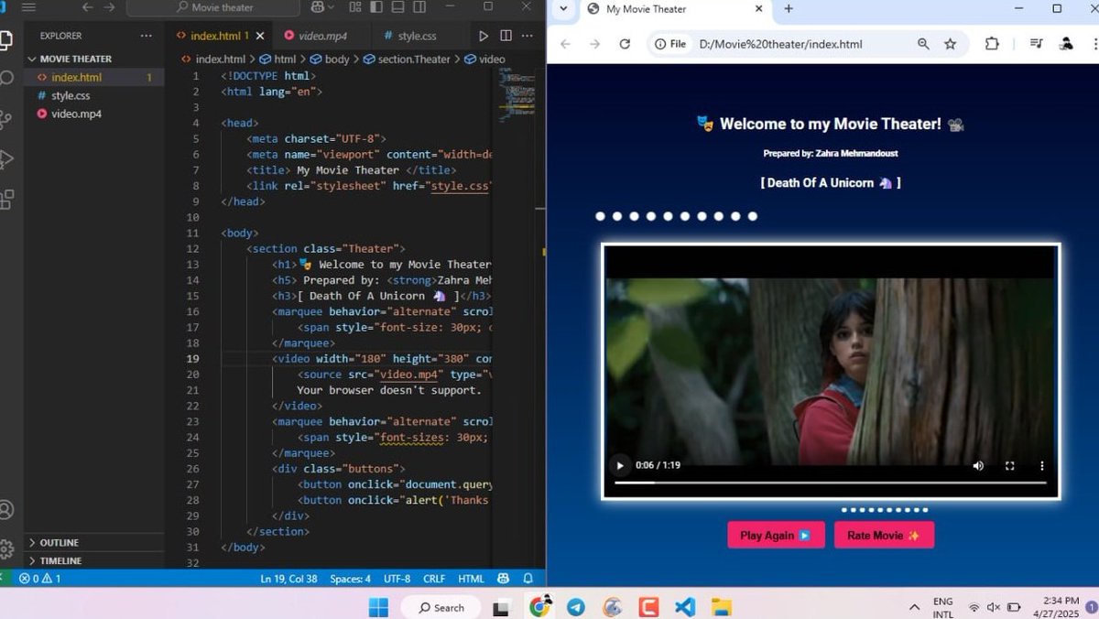This screenshot has width=1099, height=619.
Task: Seek on the video progress bar
Action: (831, 482)
